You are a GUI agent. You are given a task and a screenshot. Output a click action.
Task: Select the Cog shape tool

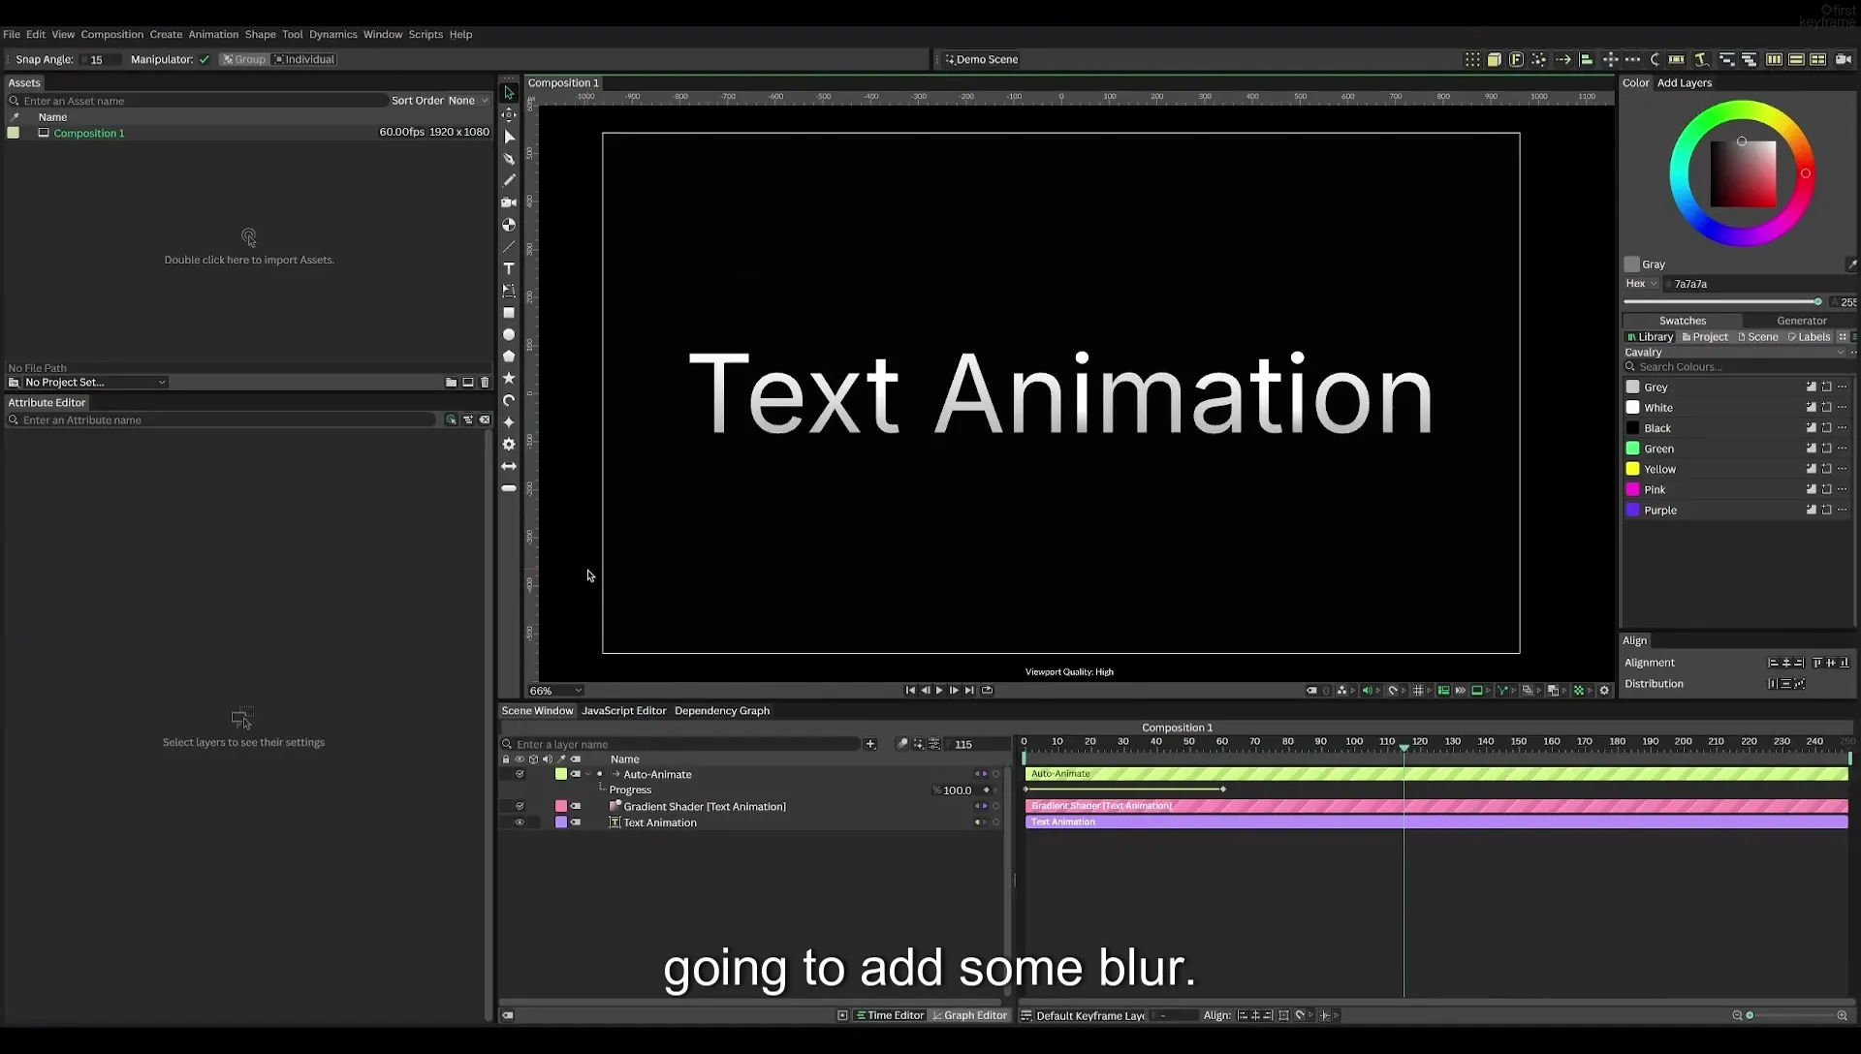coord(508,444)
